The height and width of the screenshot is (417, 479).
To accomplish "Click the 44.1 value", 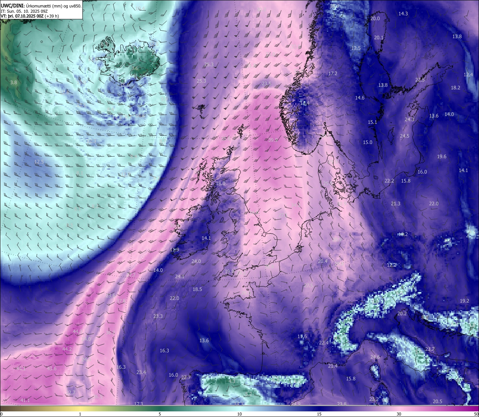I will click(21, 368).
